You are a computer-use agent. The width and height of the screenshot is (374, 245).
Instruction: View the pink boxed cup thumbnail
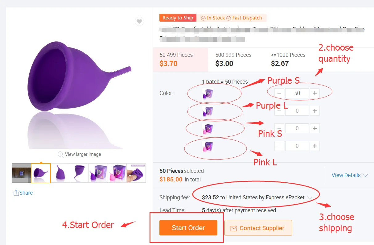coord(117,173)
